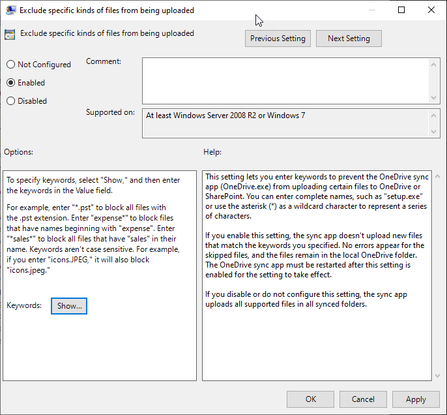Maximize the policy dialog window
The image size is (447, 415).
pos(401,10)
